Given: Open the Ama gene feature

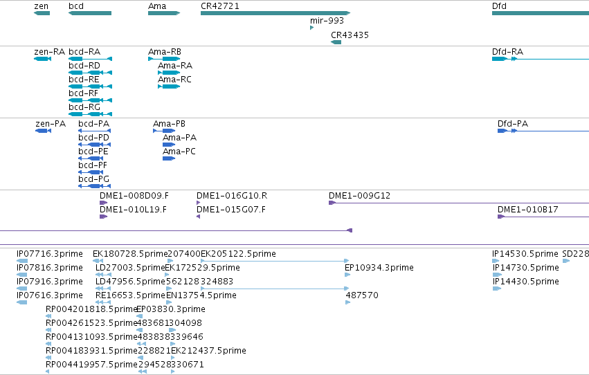Looking at the screenshot, I should pyautogui.click(x=164, y=13).
